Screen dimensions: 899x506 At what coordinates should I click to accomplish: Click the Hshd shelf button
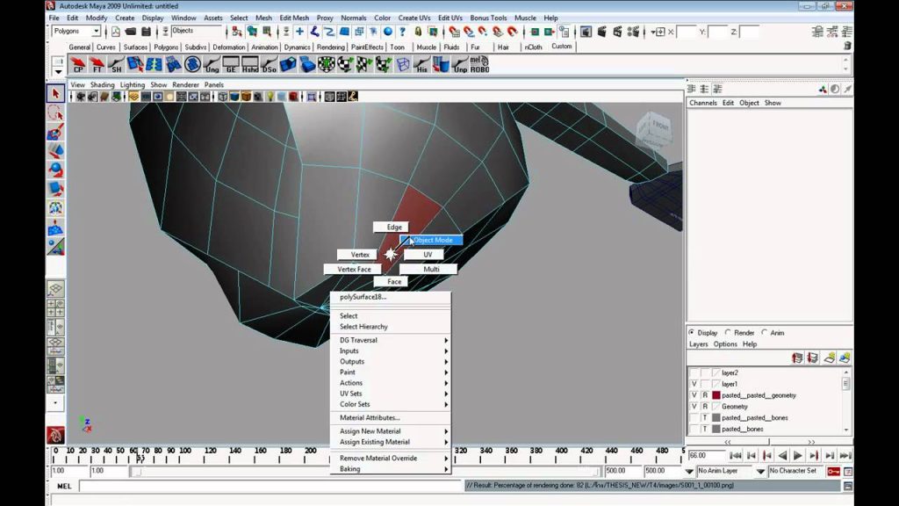250,64
